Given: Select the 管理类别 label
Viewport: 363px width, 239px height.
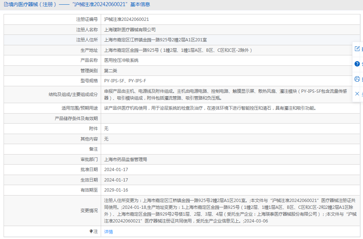Looking at the screenshot, I should (89, 70).
